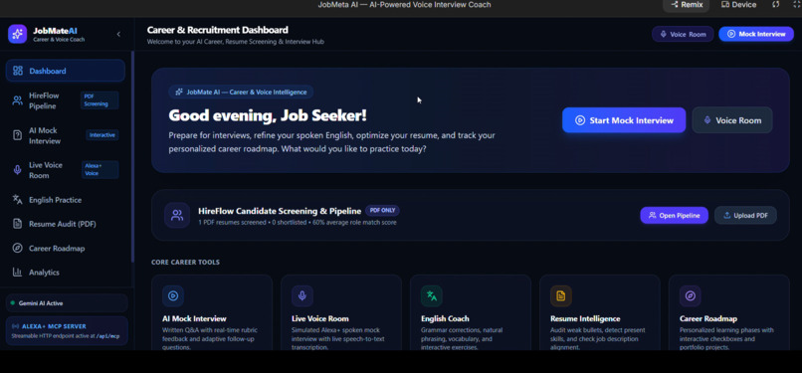Open Resume Audit (PDF) in sidebar
This screenshot has width=802, height=373.
[65, 224]
